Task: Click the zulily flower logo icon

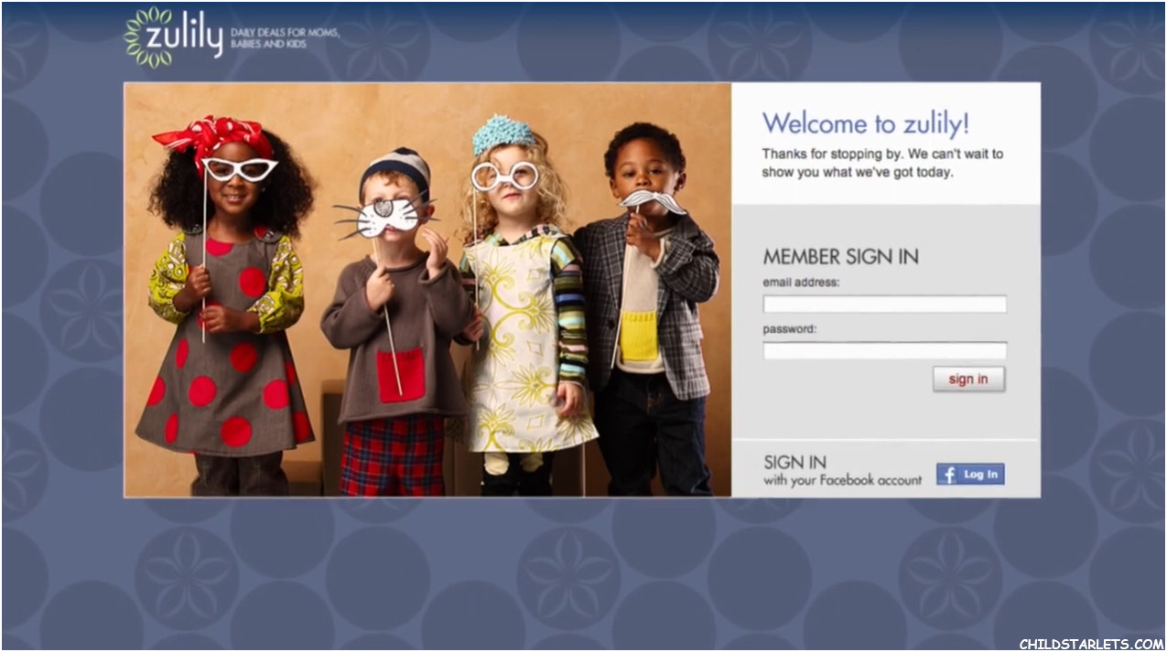Action: tap(148, 37)
